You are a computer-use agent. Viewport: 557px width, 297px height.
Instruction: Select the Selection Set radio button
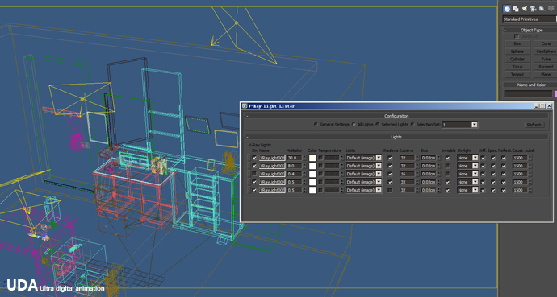coord(413,125)
